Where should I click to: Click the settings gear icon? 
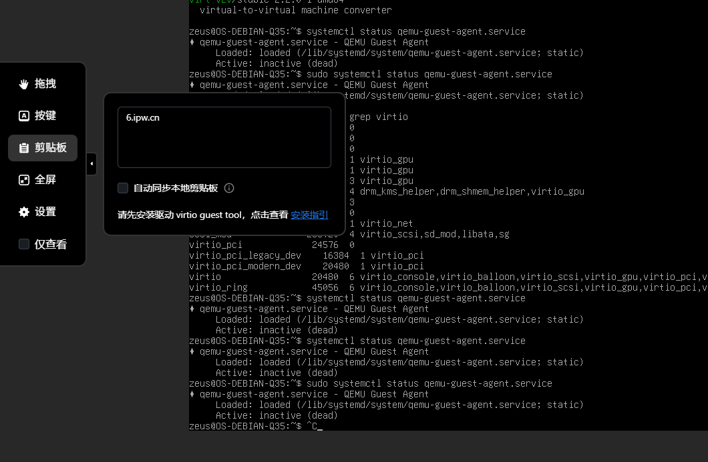pyautogui.click(x=24, y=212)
